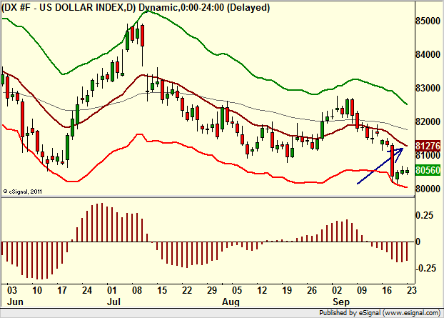
Task: Click the 84000 price axis label
Action: pos(428,54)
